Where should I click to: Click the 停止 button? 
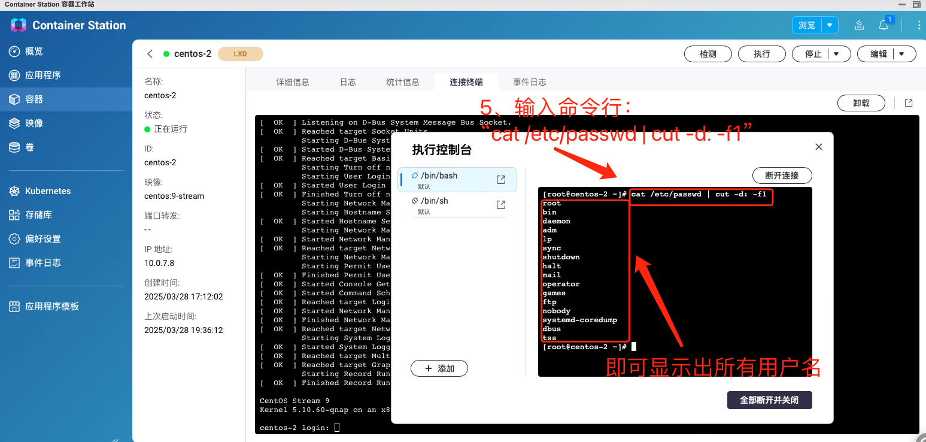point(813,54)
